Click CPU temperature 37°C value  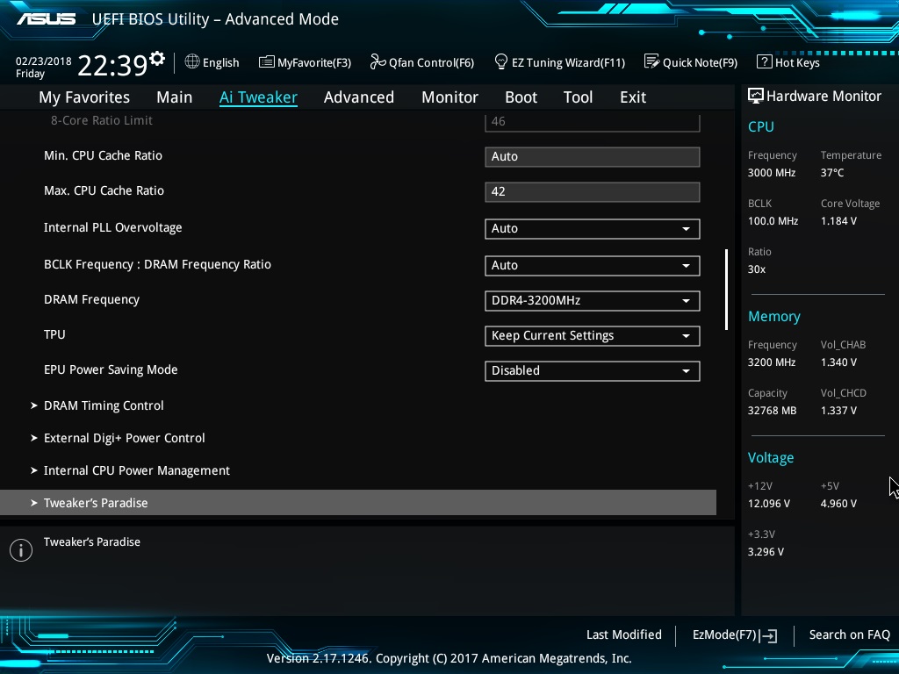point(832,173)
